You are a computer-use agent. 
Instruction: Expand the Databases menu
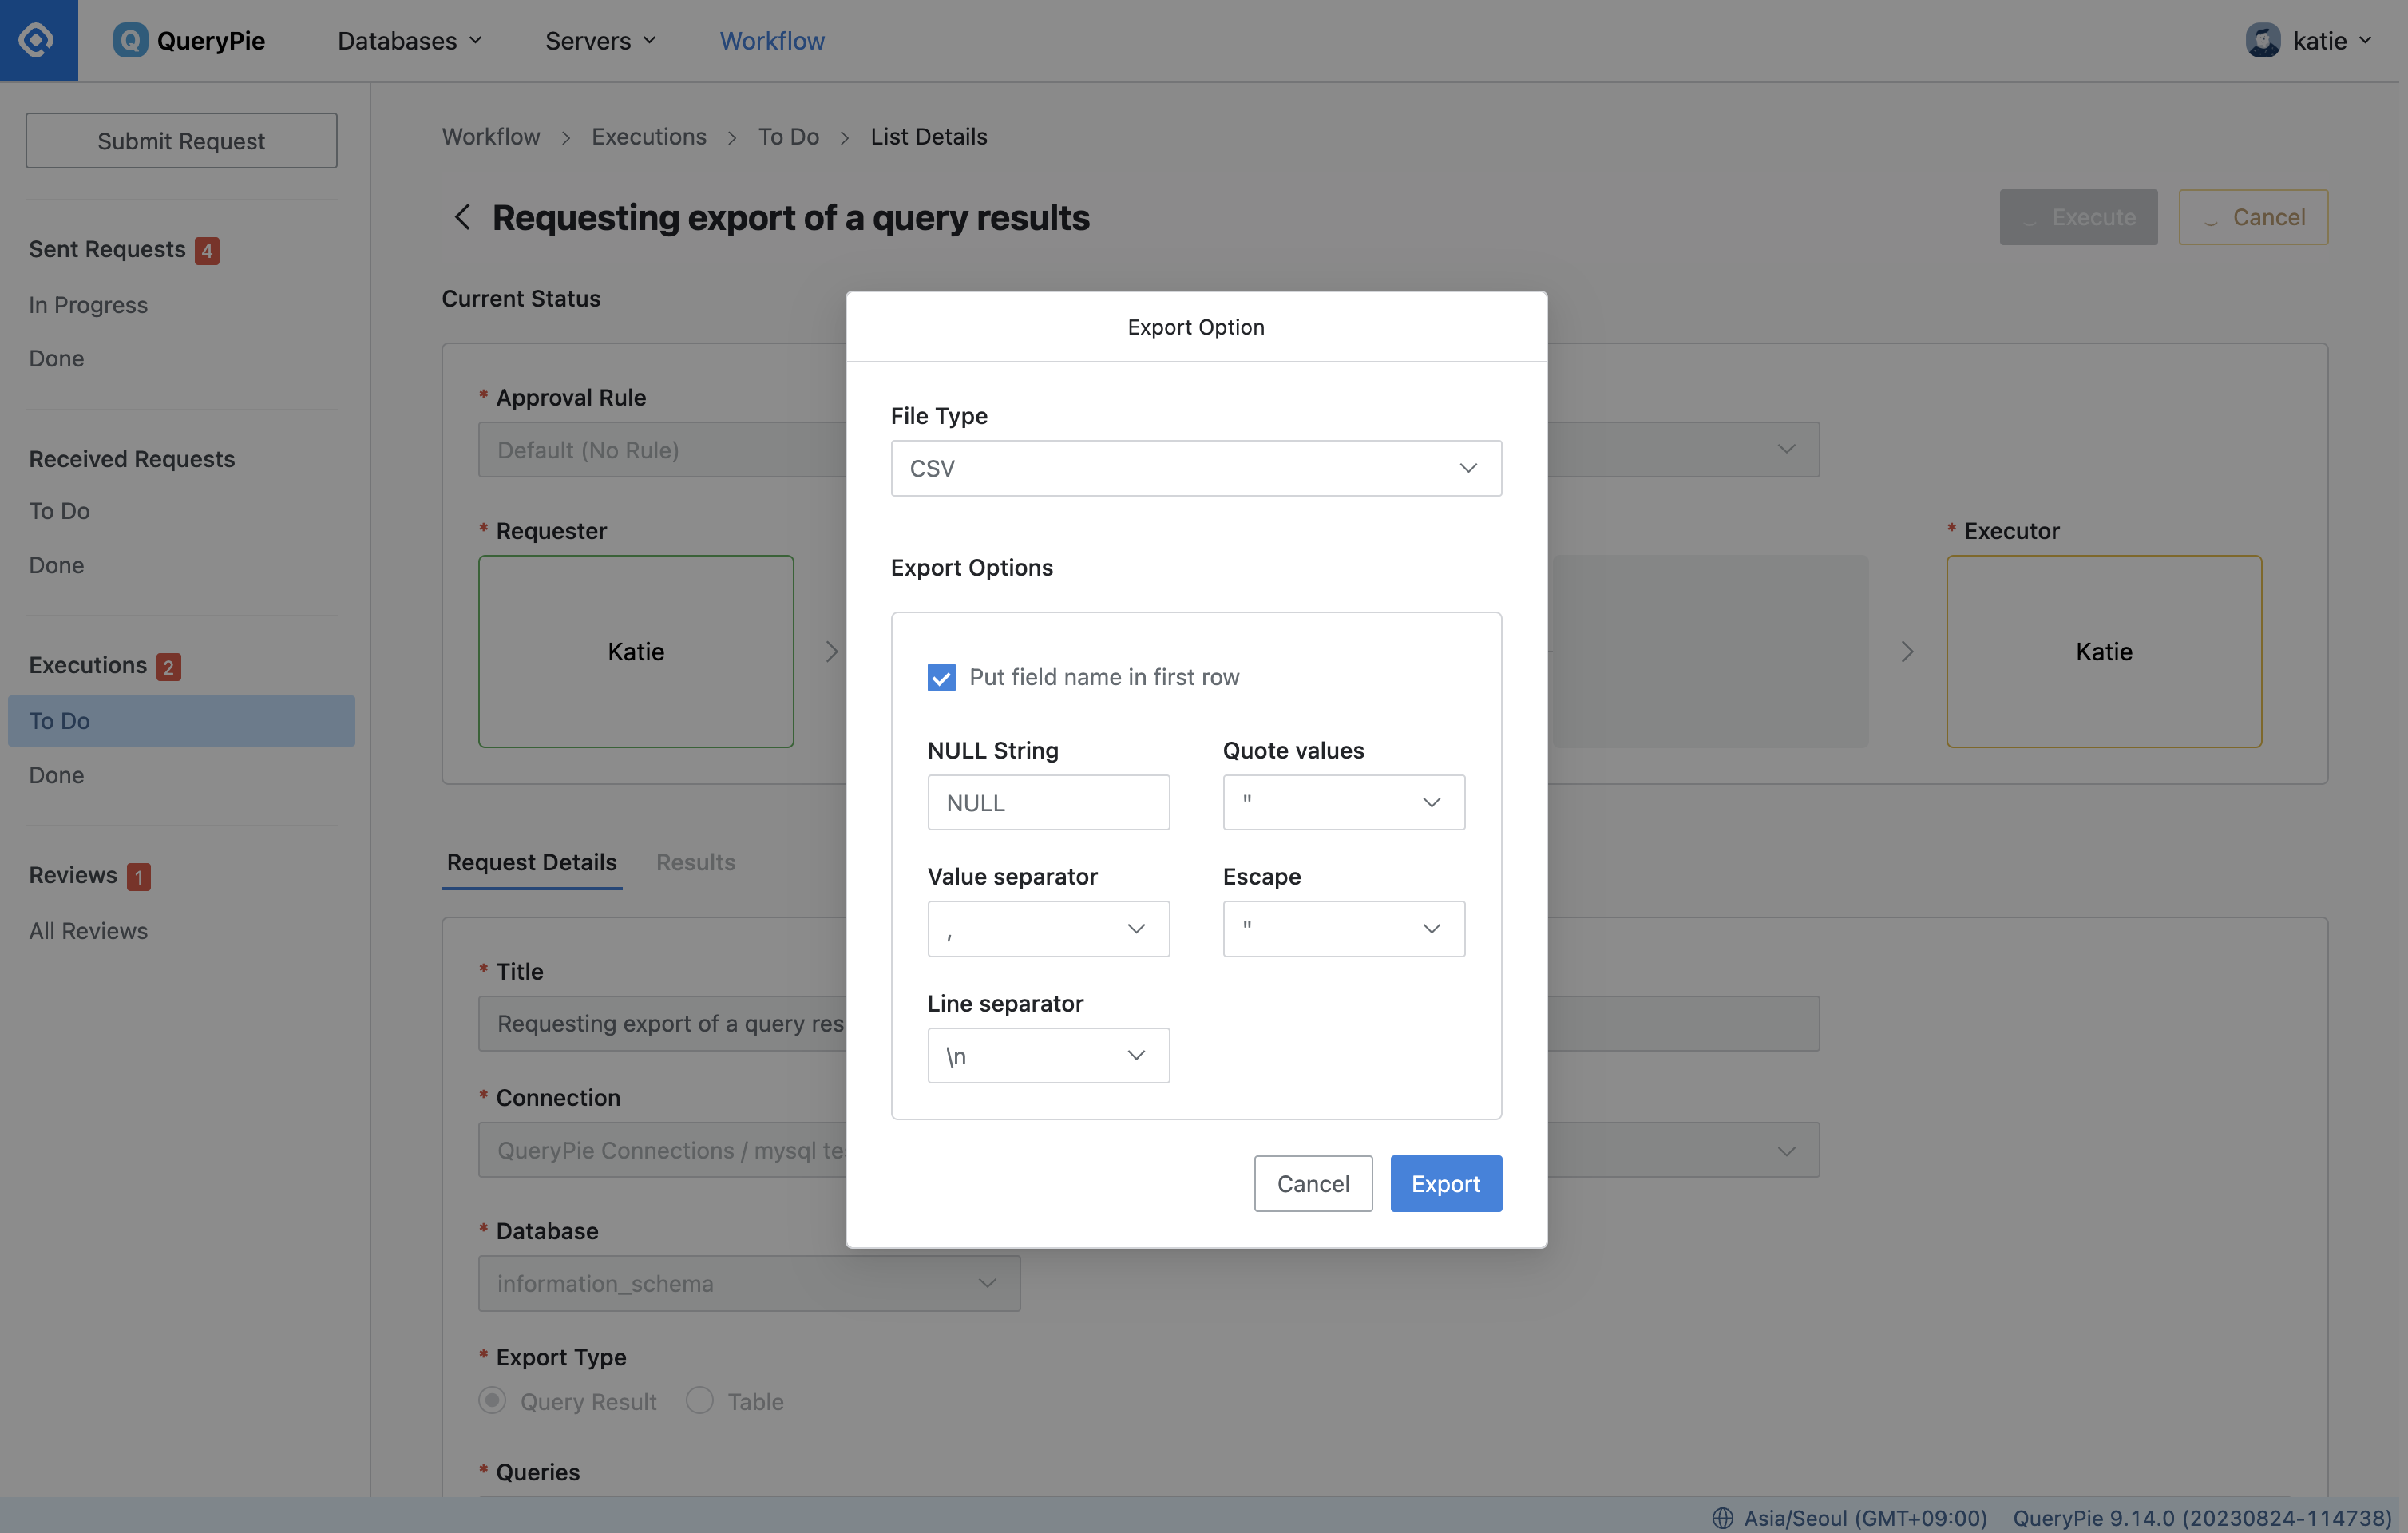click(x=410, y=40)
